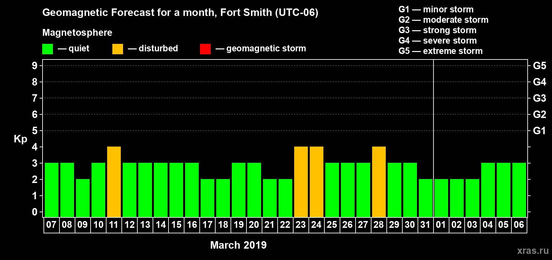Click the 'March 2019' month label
Viewport: 552px width, 260px height.
(238, 245)
